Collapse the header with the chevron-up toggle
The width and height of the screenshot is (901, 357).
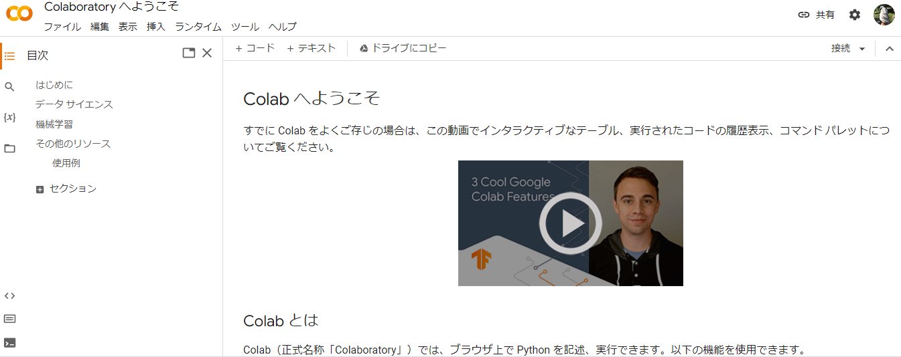(890, 49)
